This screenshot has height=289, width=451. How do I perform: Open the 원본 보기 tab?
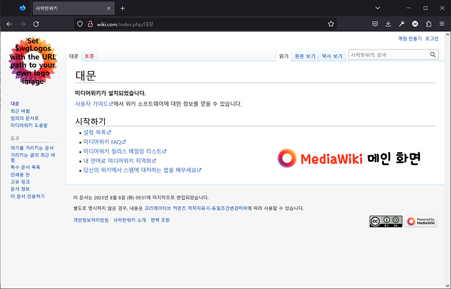pos(305,56)
